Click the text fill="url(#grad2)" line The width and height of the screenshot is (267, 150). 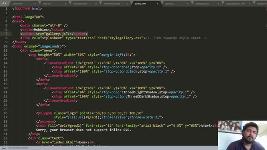[x=127, y=125]
